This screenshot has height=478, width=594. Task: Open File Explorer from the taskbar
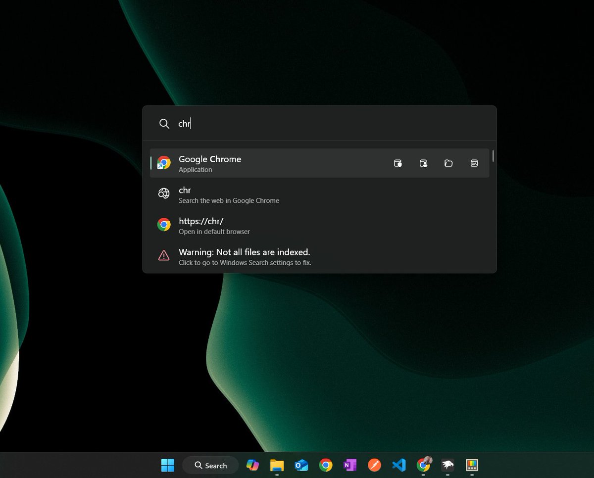click(277, 465)
